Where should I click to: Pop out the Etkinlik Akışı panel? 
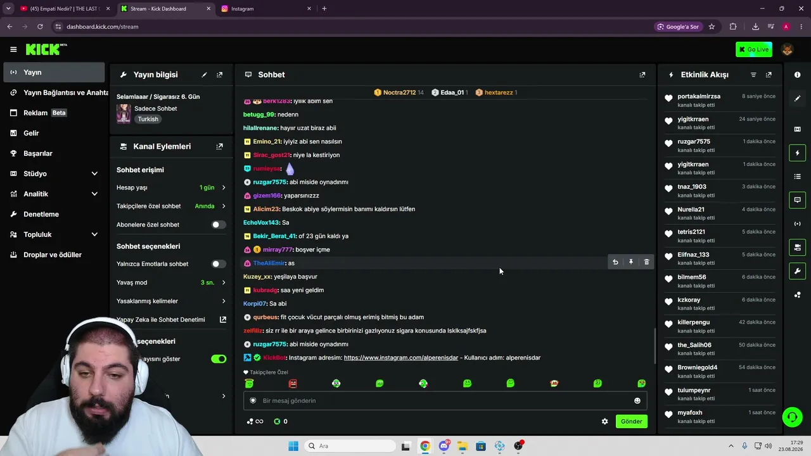point(769,75)
